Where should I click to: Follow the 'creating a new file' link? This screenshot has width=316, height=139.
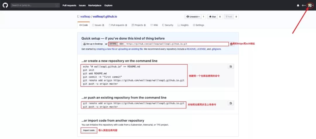click(x=105, y=49)
